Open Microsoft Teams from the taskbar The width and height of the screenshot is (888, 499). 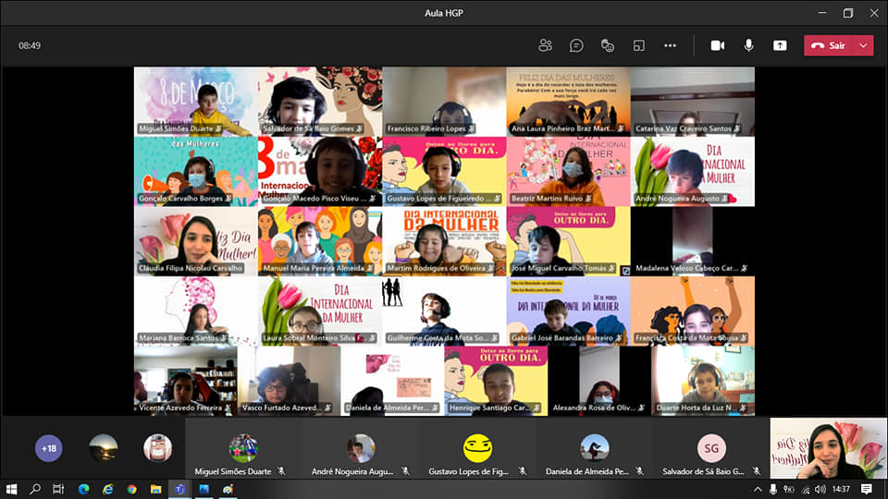(180, 489)
